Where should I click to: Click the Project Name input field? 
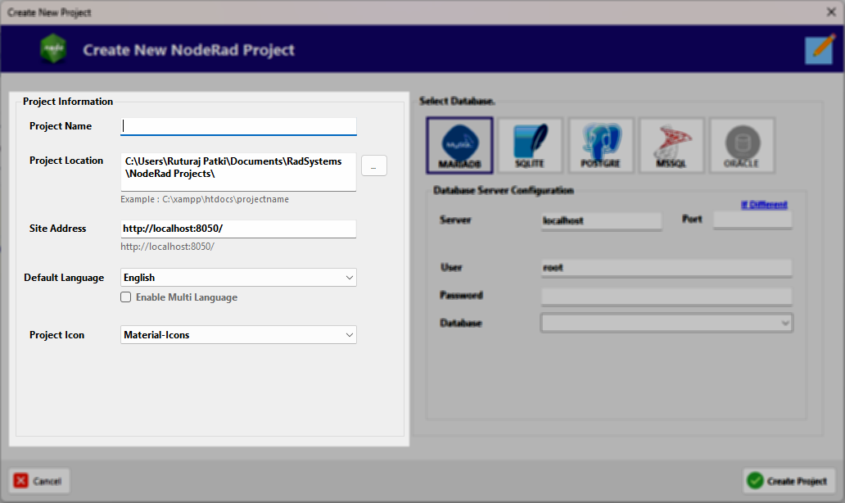click(238, 126)
